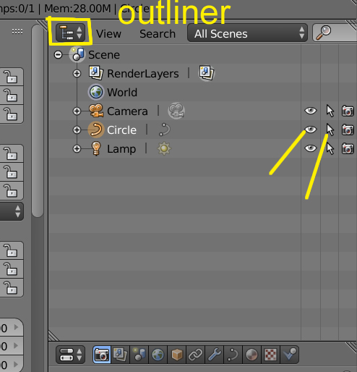This screenshot has width=357, height=372.
Task: Toggle Camera viewport visibility eye
Action: 311,111
